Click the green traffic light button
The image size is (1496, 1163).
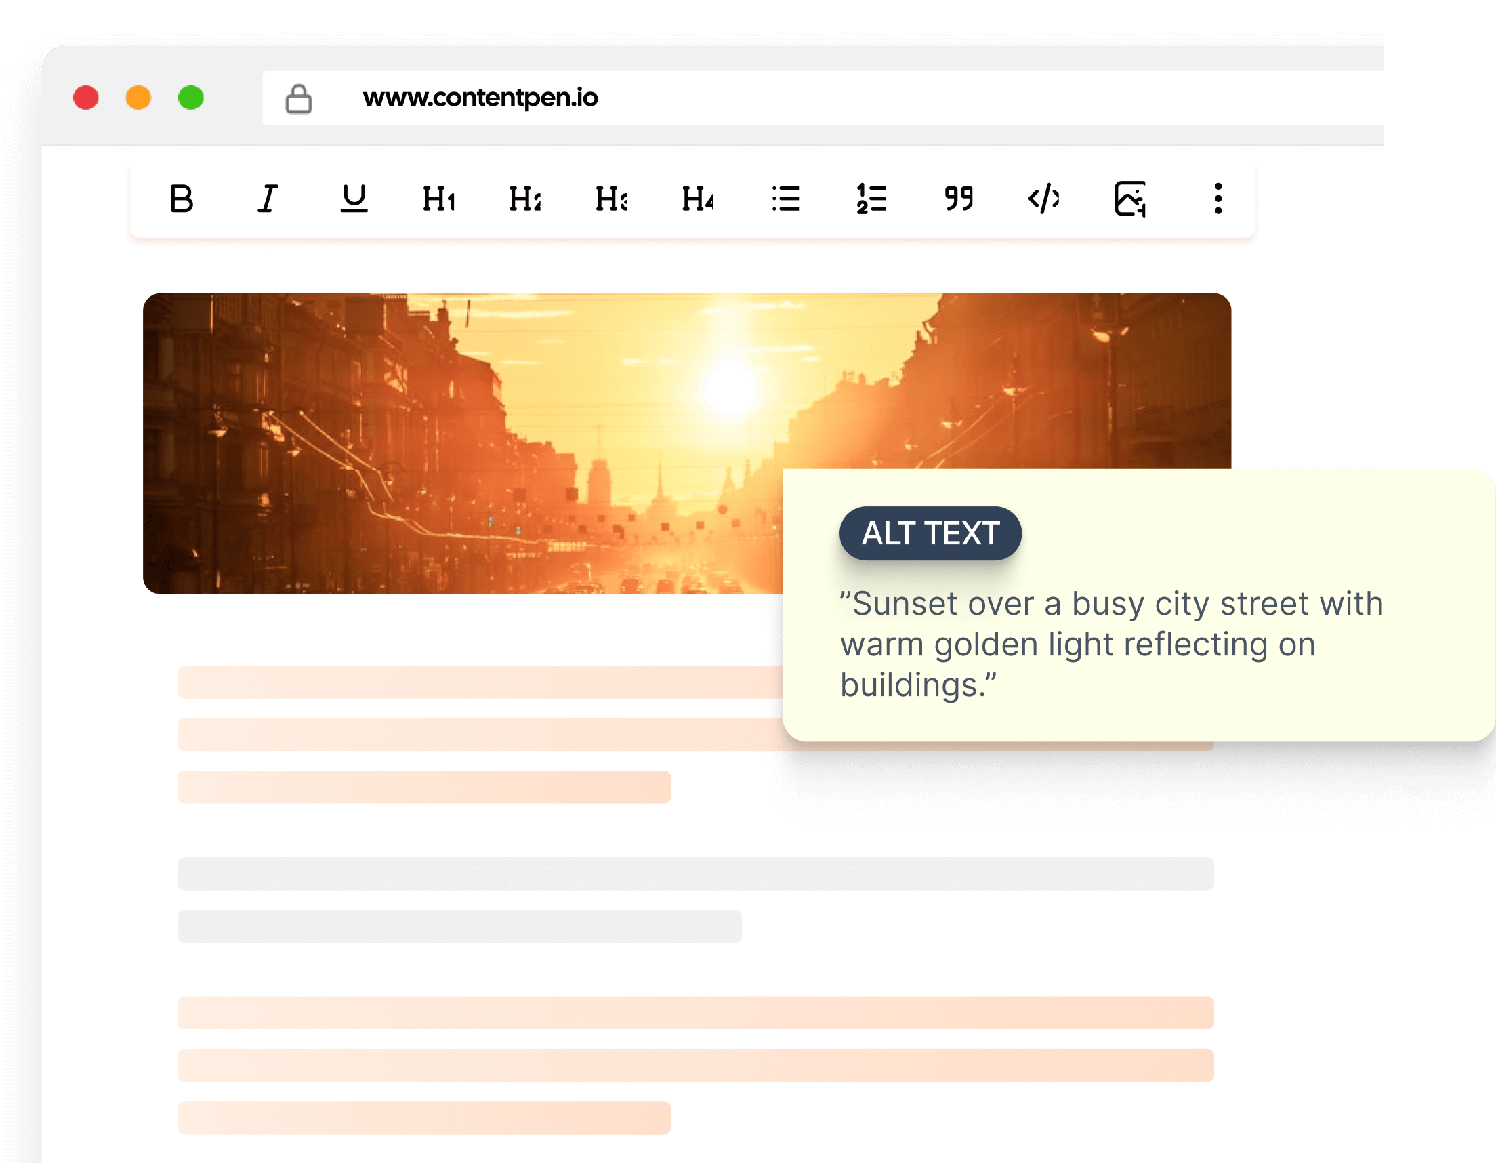[x=190, y=98]
